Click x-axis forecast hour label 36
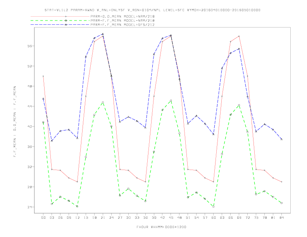Image resolution: width=307 pixels, height=237 pixels. pos(145,218)
